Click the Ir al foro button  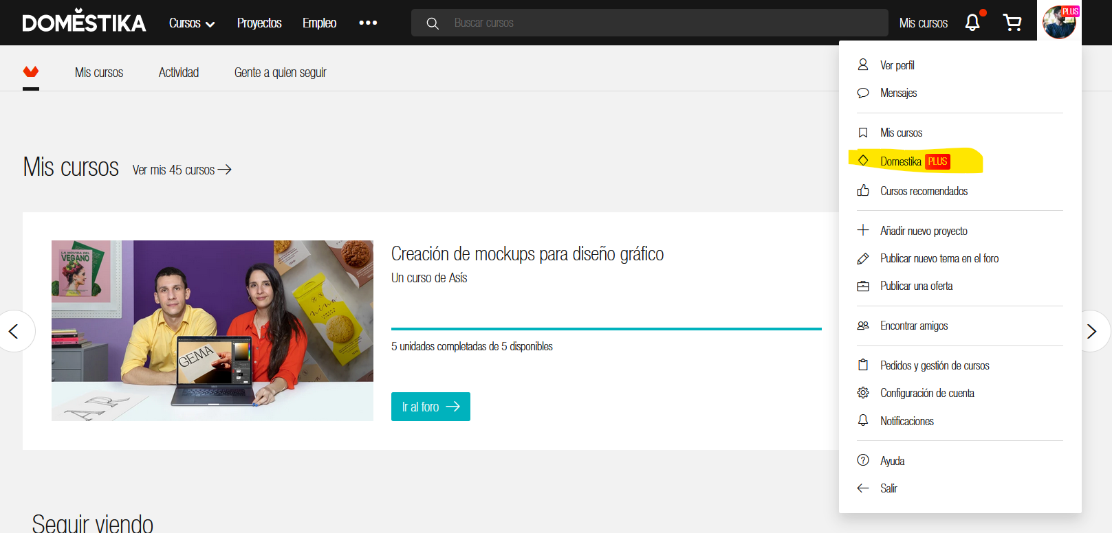click(430, 407)
